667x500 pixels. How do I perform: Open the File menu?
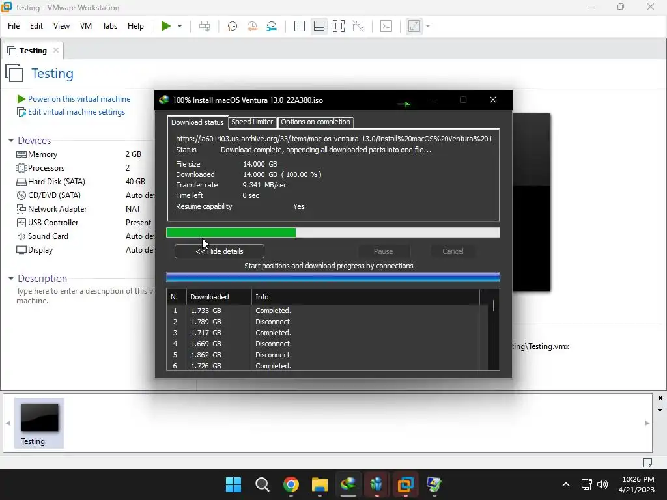[x=14, y=26]
